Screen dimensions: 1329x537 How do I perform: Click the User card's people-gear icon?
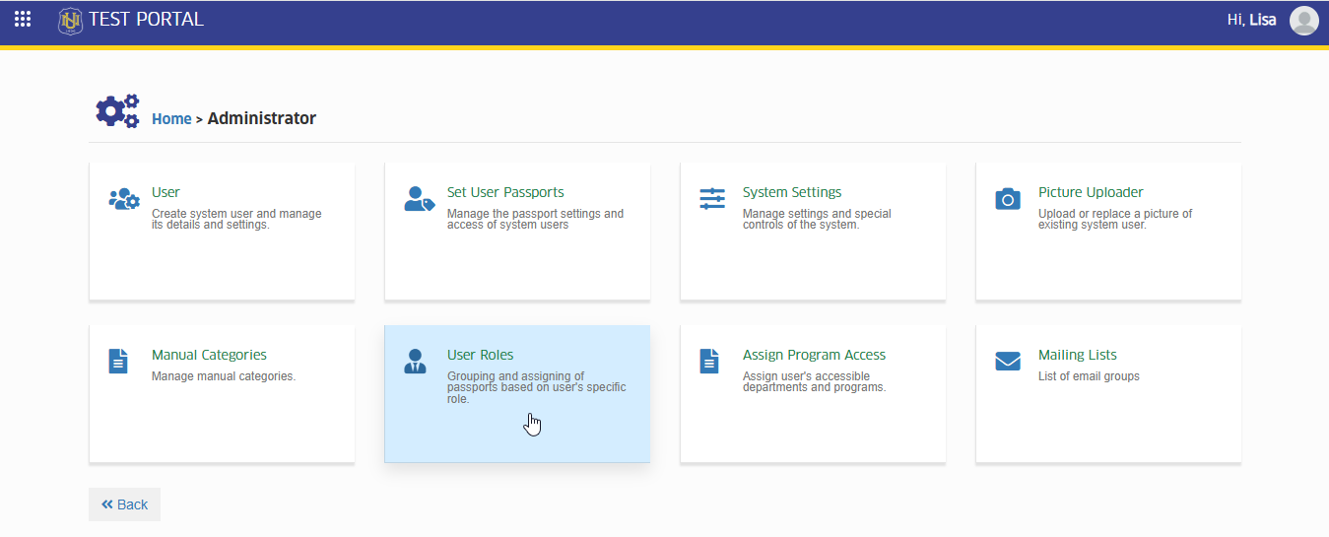pyautogui.click(x=124, y=199)
